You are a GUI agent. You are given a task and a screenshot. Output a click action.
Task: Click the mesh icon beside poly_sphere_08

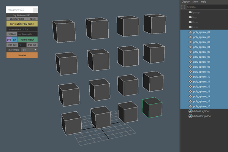pos(191,67)
